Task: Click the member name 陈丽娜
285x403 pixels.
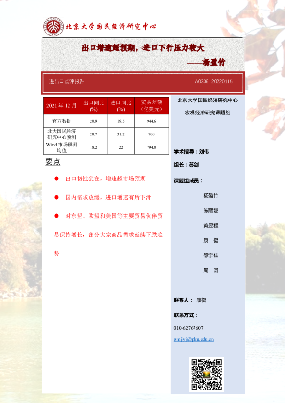Action: point(211,211)
